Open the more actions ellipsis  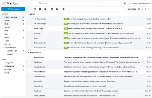pyautogui.click(x=70, y=9)
